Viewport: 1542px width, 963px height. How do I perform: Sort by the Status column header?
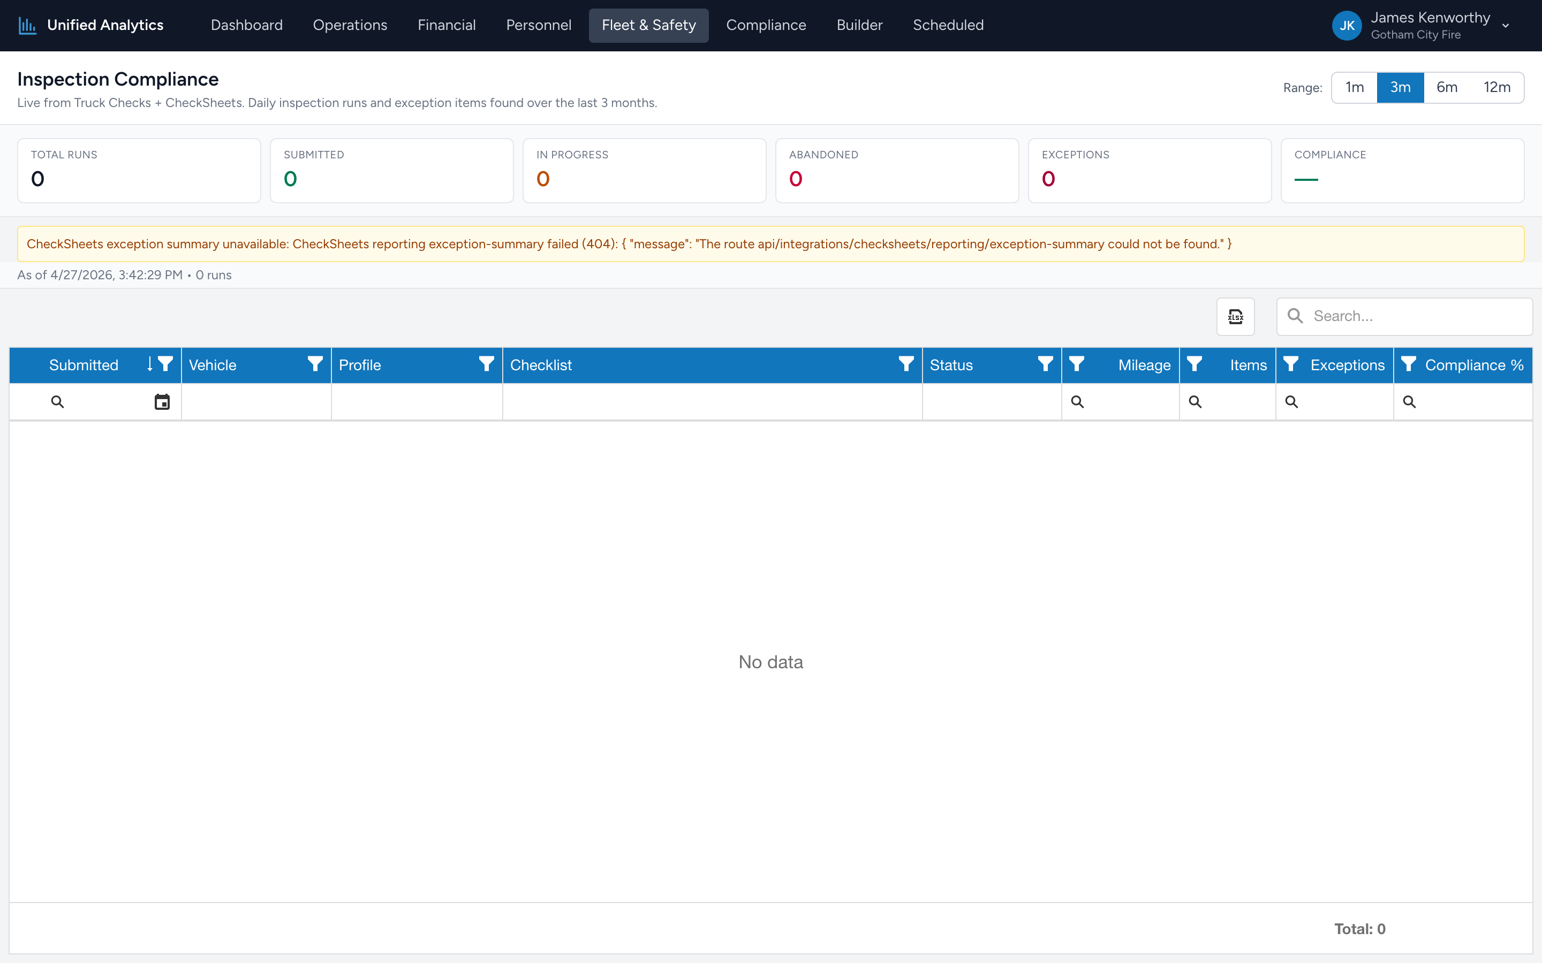coord(951,365)
